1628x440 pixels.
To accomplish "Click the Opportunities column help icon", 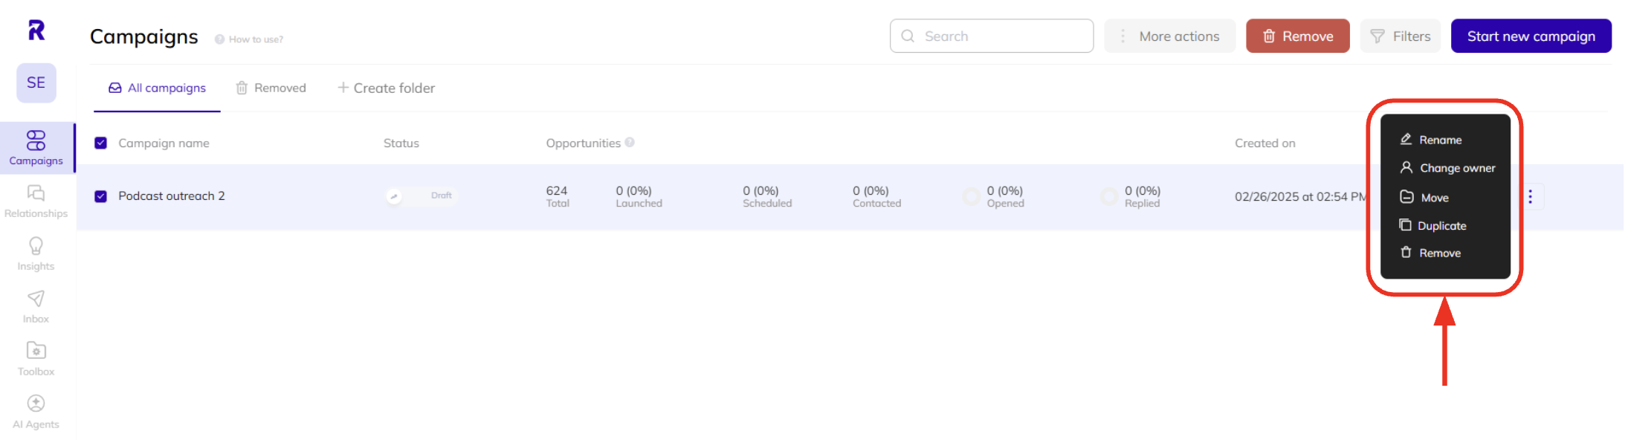I will coord(630,142).
